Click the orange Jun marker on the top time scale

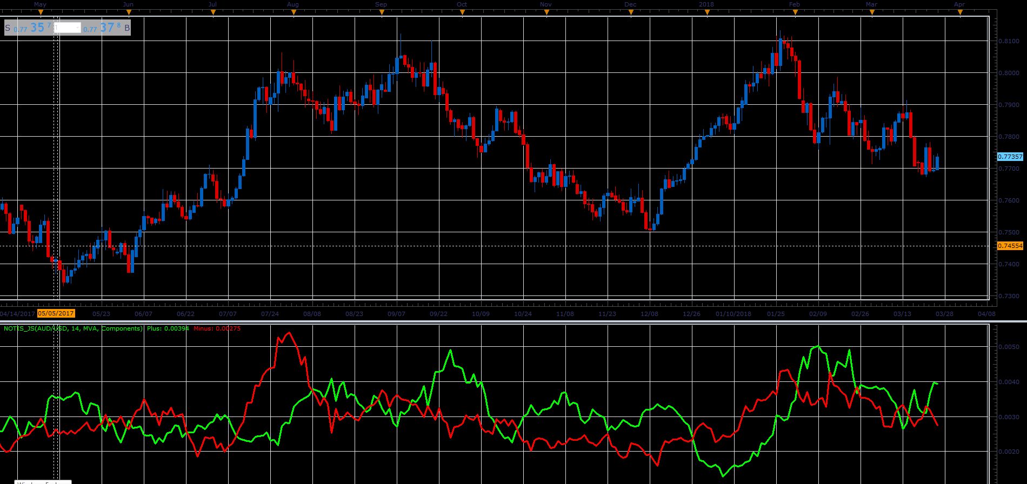pos(129,12)
